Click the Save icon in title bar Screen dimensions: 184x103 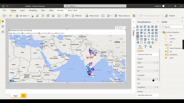(3, 6)
